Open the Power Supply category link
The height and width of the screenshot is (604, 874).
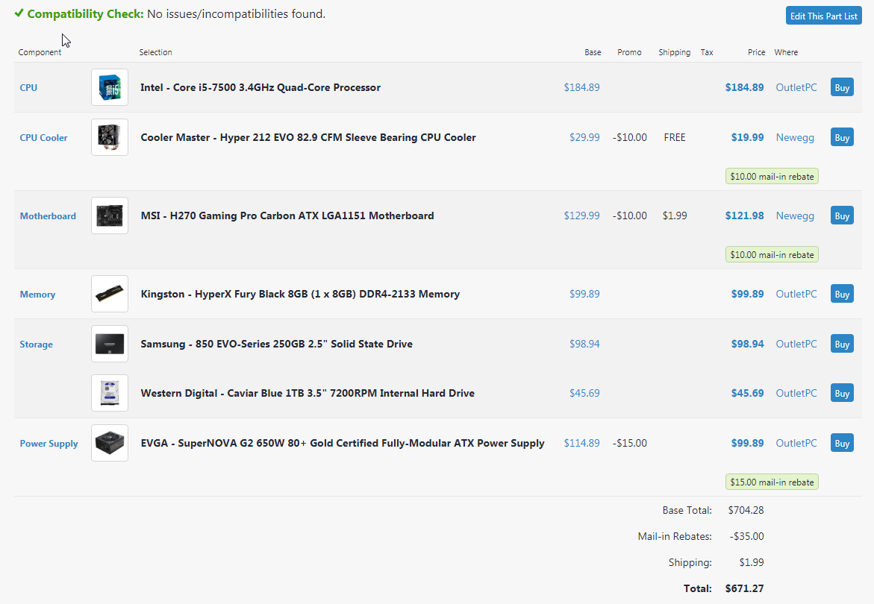click(x=49, y=444)
